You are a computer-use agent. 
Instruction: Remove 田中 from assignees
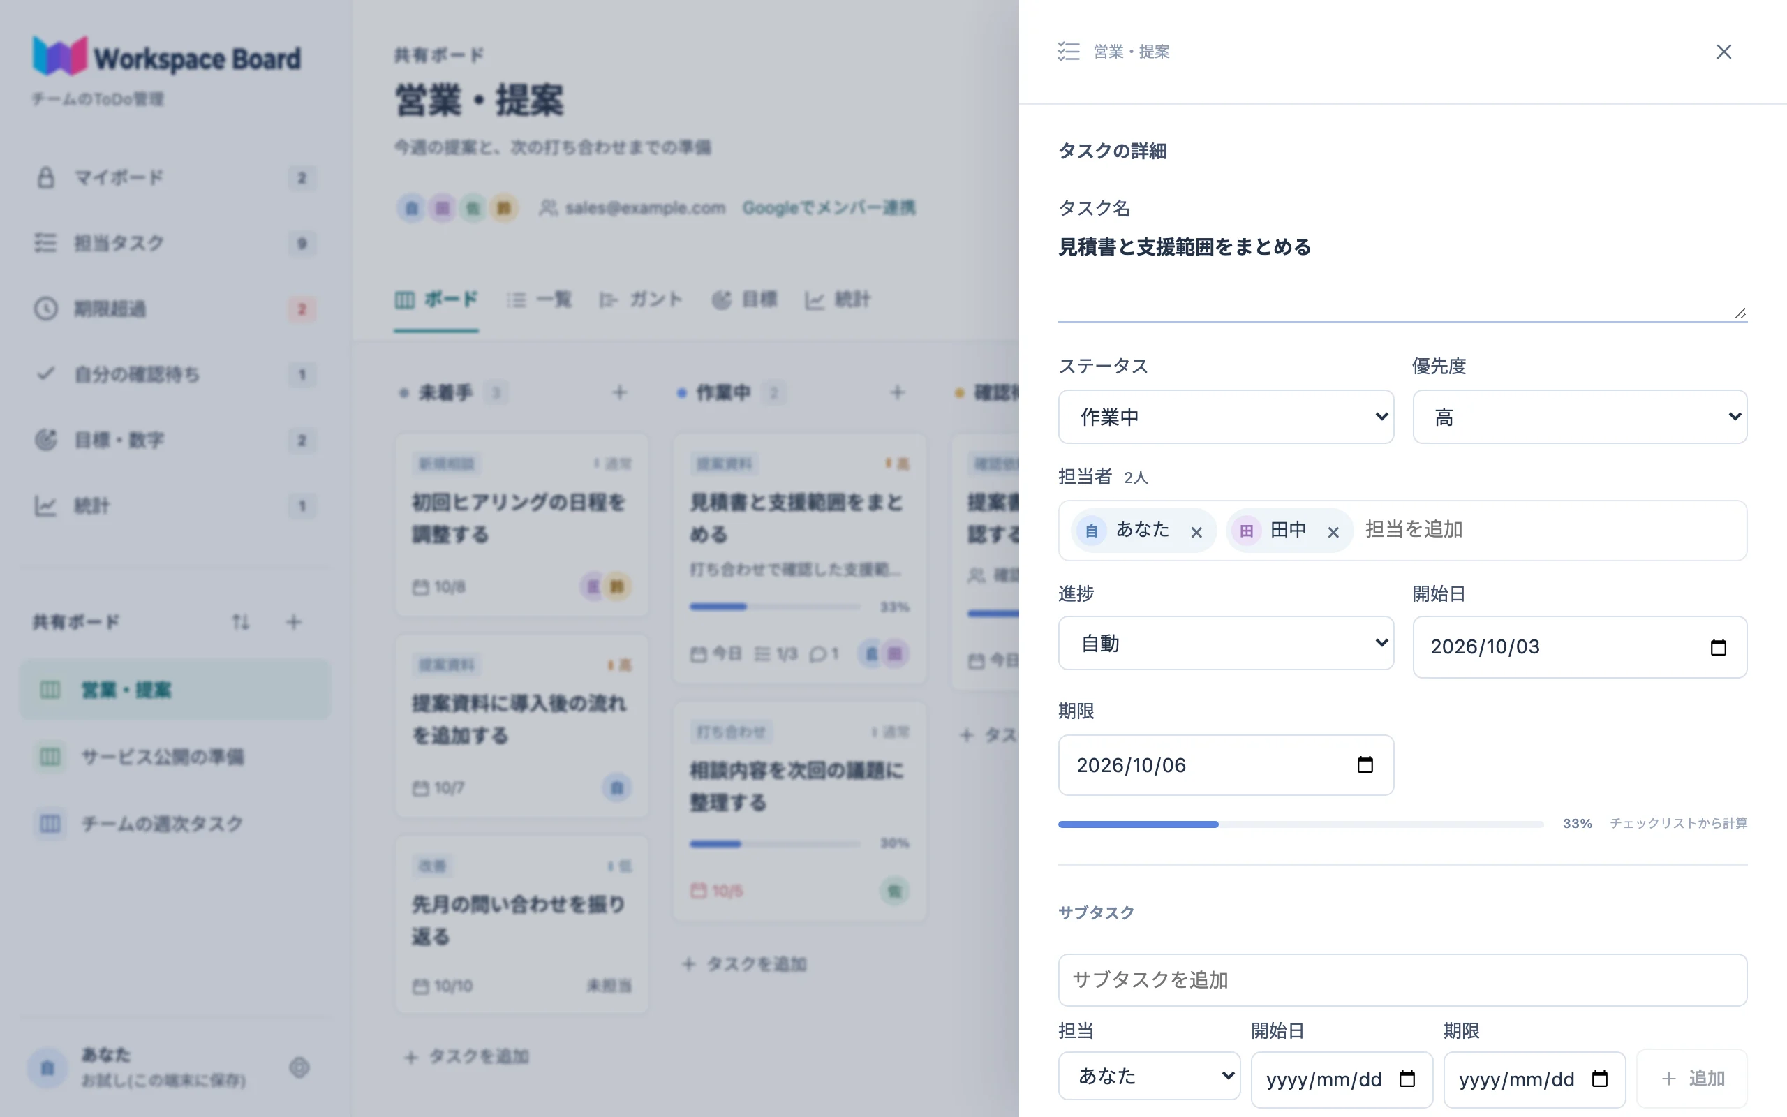[1333, 532]
